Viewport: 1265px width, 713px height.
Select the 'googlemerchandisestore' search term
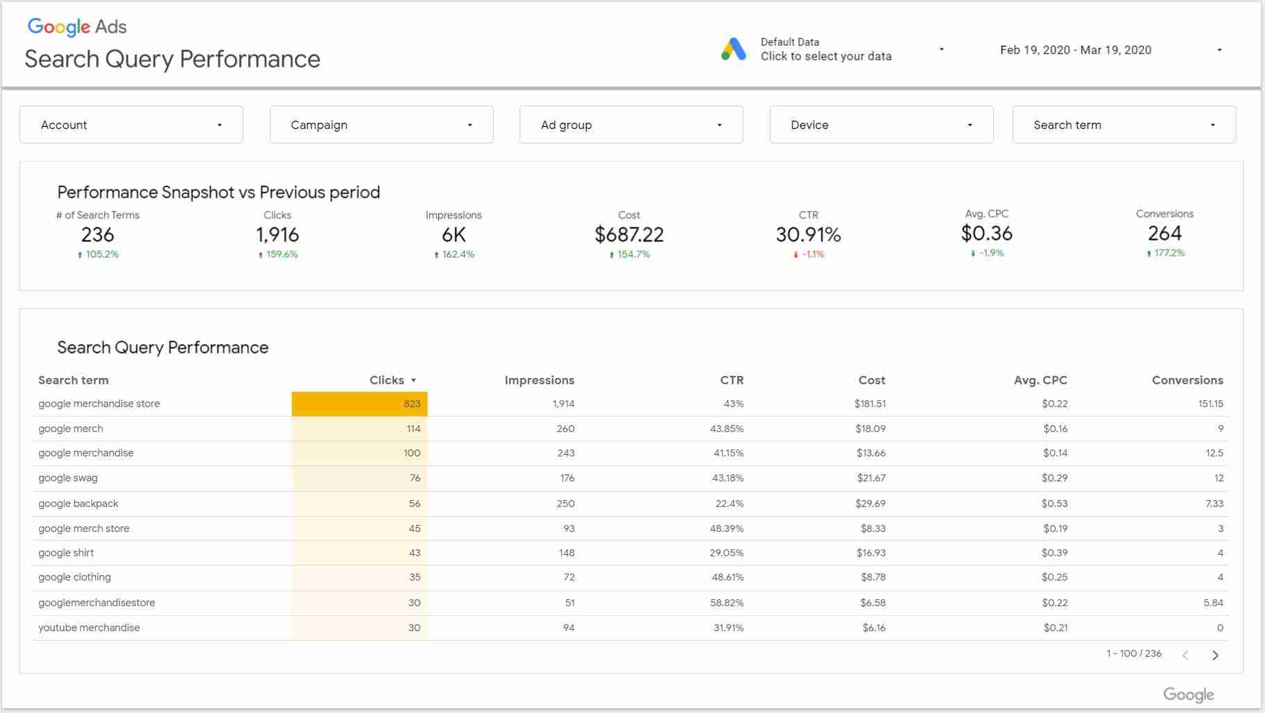click(96, 603)
